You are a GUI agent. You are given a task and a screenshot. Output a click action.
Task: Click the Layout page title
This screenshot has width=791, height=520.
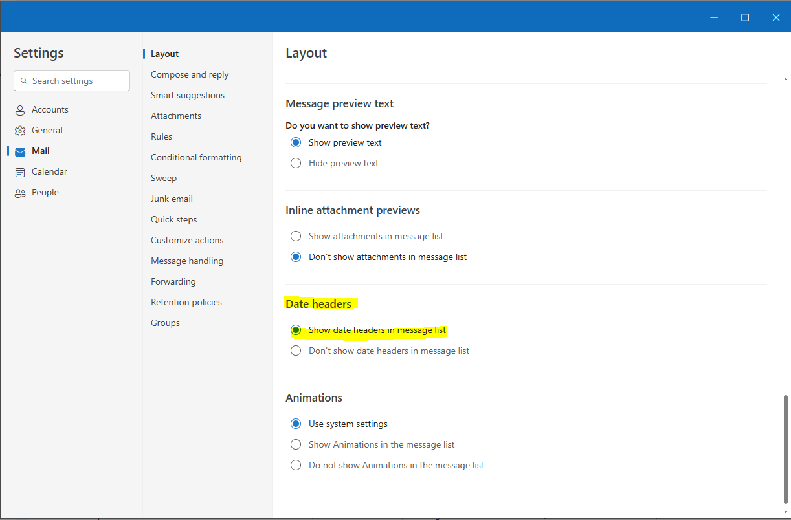click(306, 53)
